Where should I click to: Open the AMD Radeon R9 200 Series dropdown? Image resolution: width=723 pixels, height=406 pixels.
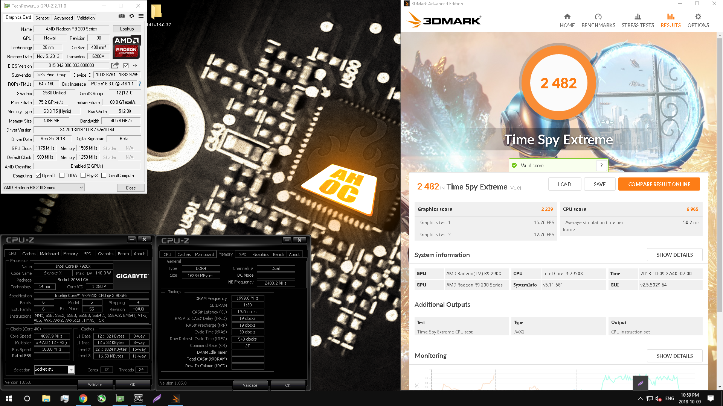click(x=44, y=188)
